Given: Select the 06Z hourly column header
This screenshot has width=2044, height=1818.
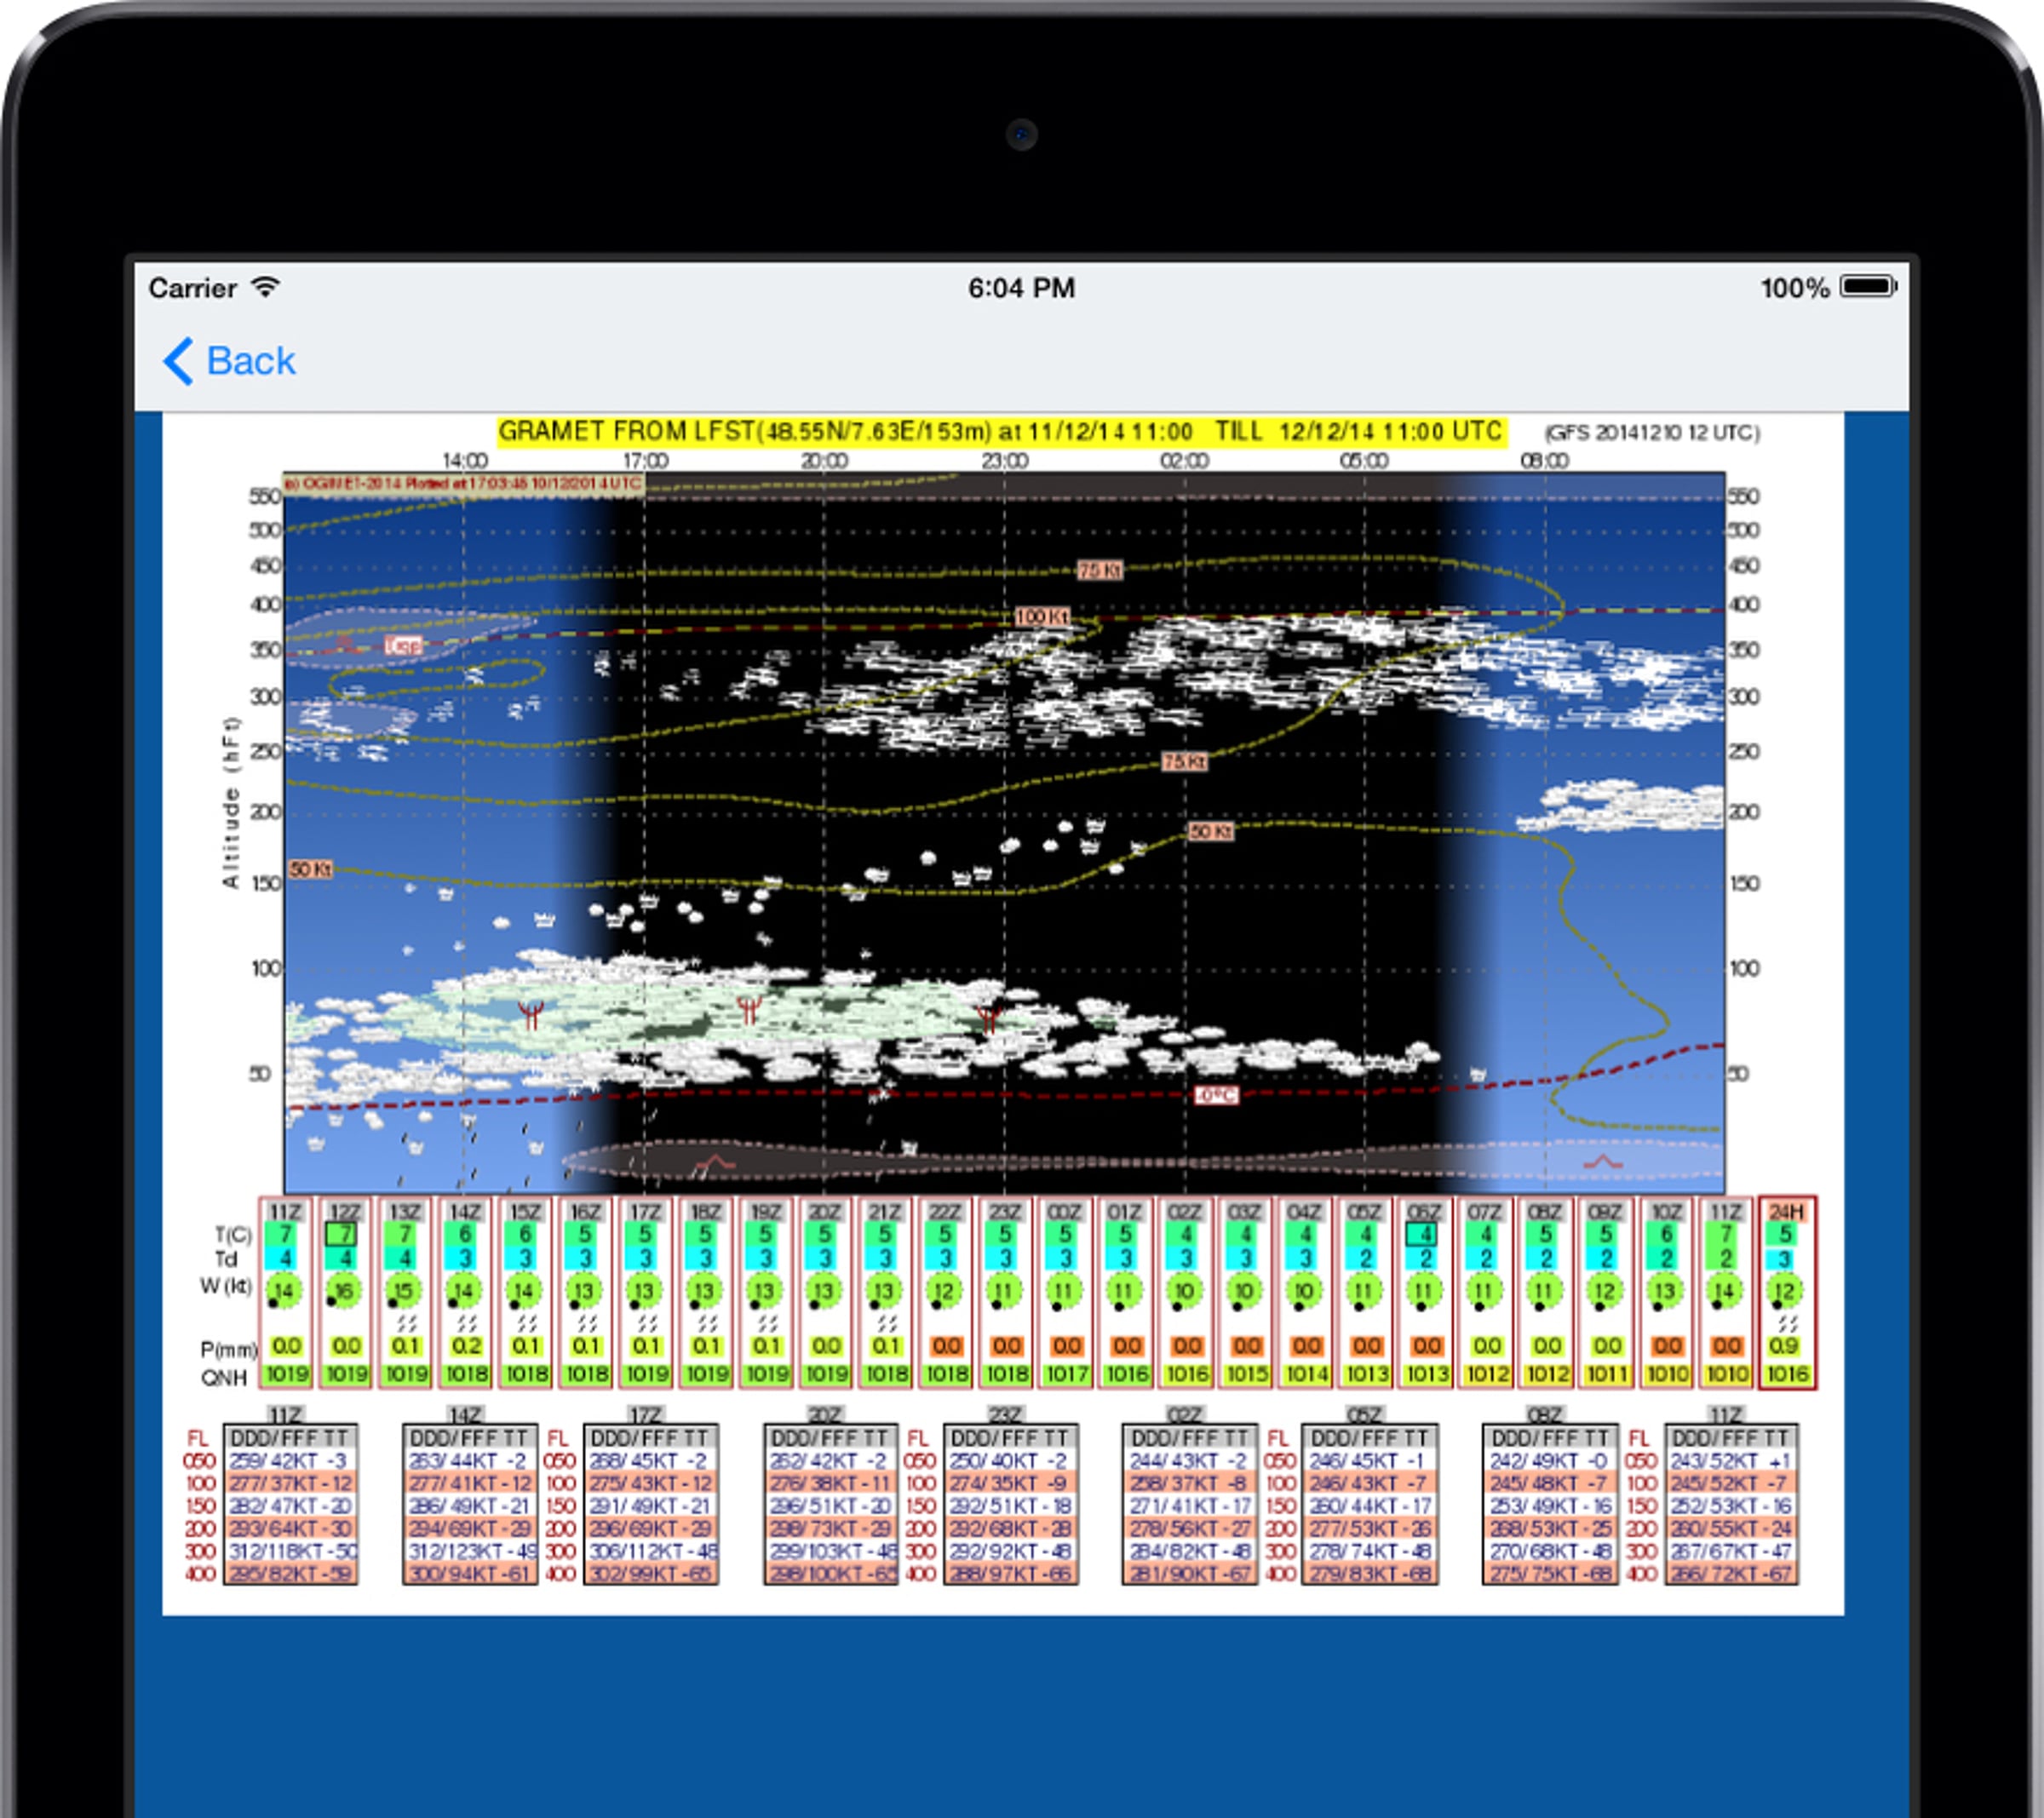Looking at the screenshot, I should pos(1424,1212).
